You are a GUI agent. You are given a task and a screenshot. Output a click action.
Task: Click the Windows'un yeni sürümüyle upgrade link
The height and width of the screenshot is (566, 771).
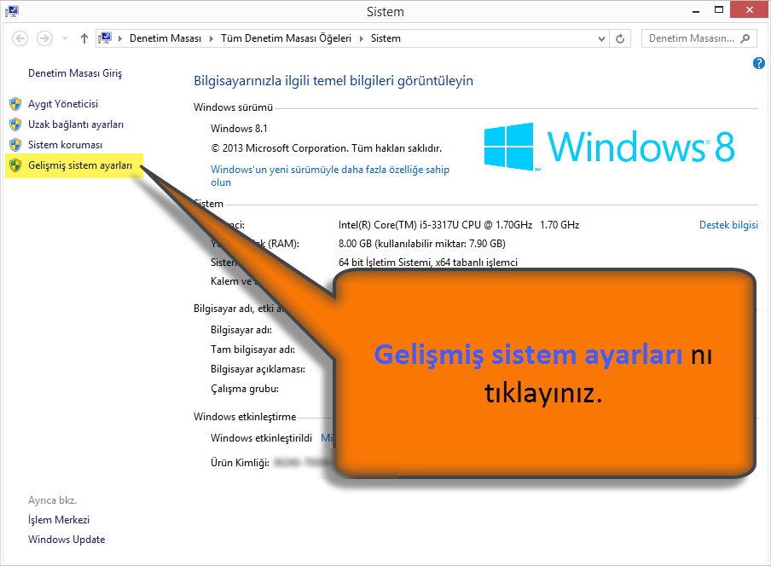330,176
